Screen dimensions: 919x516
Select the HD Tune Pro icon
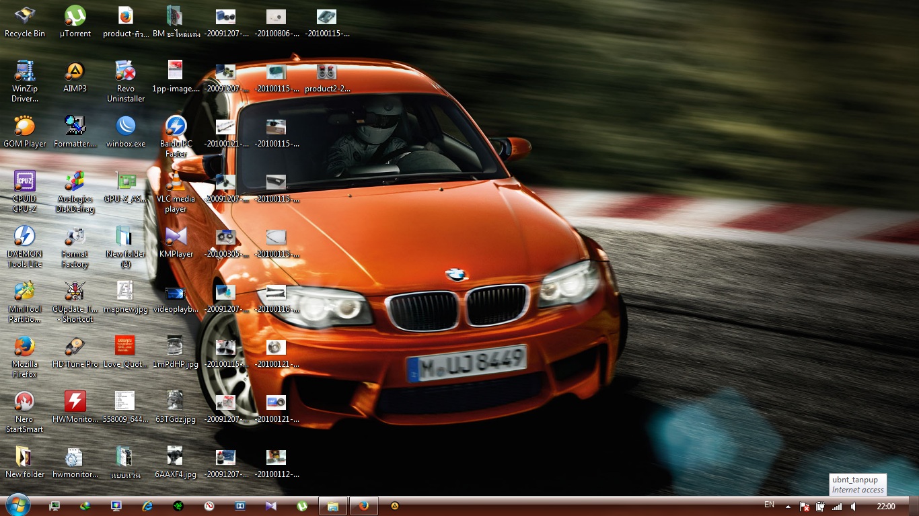(x=75, y=347)
